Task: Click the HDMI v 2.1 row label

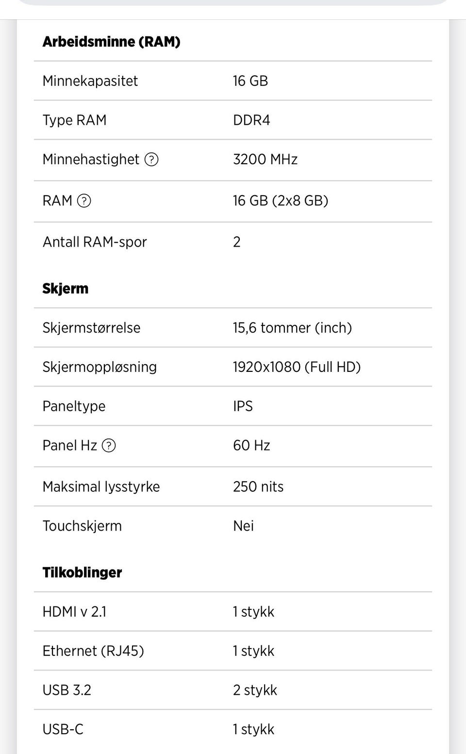Action: (x=74, y=612)
